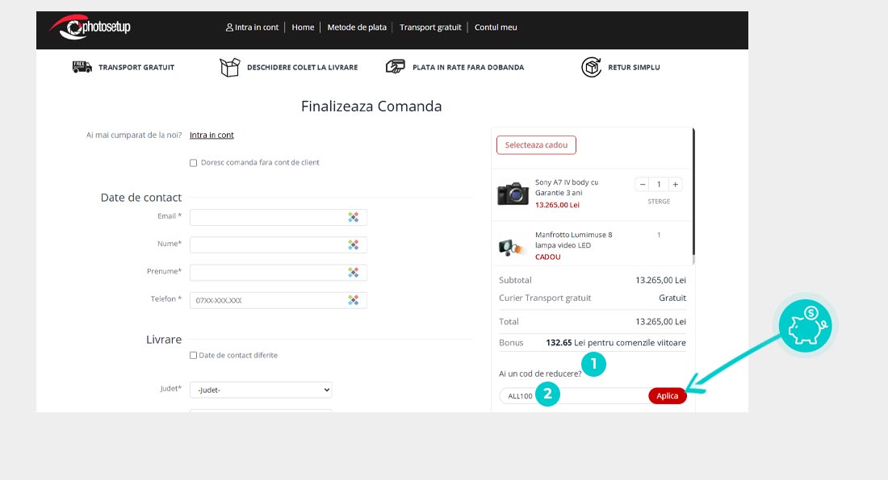The width and height of the screenshot is (888, 480).
Task: Click the autofill icon in Email field
Action: [x=354, y=217]
